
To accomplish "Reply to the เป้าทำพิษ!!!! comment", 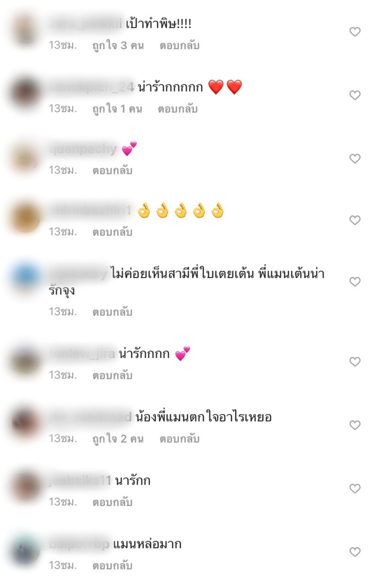I will point(180,45).
